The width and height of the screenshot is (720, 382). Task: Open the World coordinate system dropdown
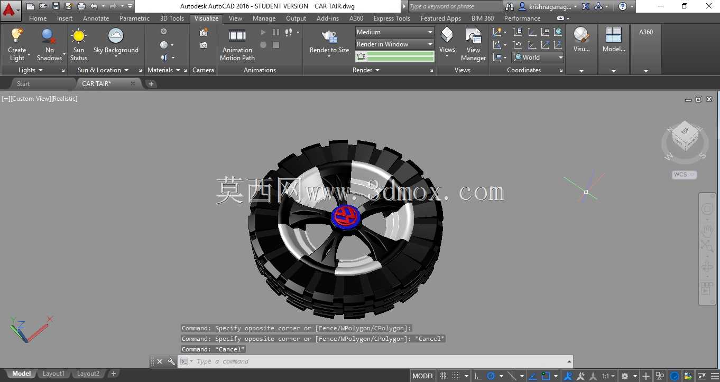point(538,58)
